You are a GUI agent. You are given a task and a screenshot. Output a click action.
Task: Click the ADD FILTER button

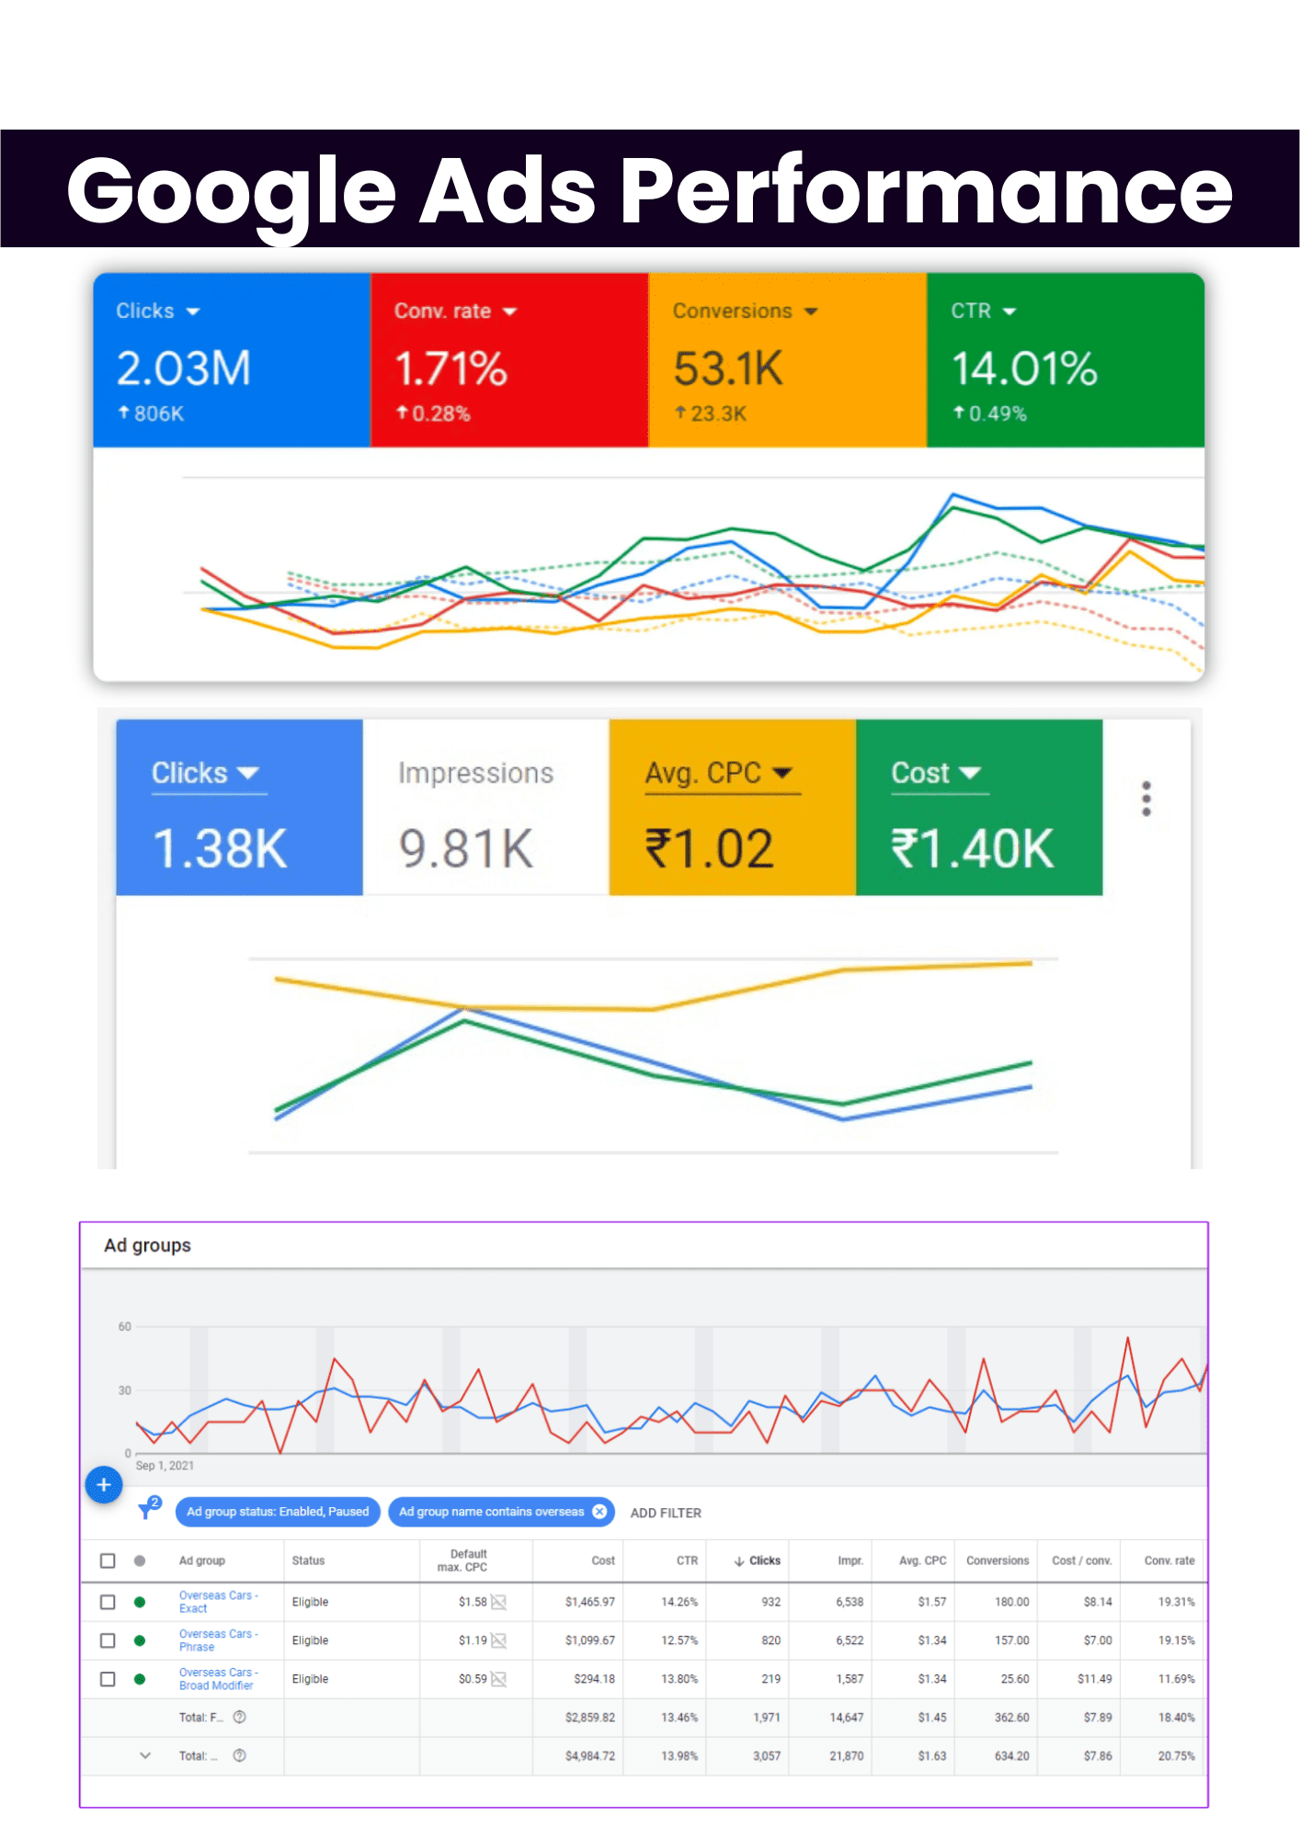(x=666, y=1513)
